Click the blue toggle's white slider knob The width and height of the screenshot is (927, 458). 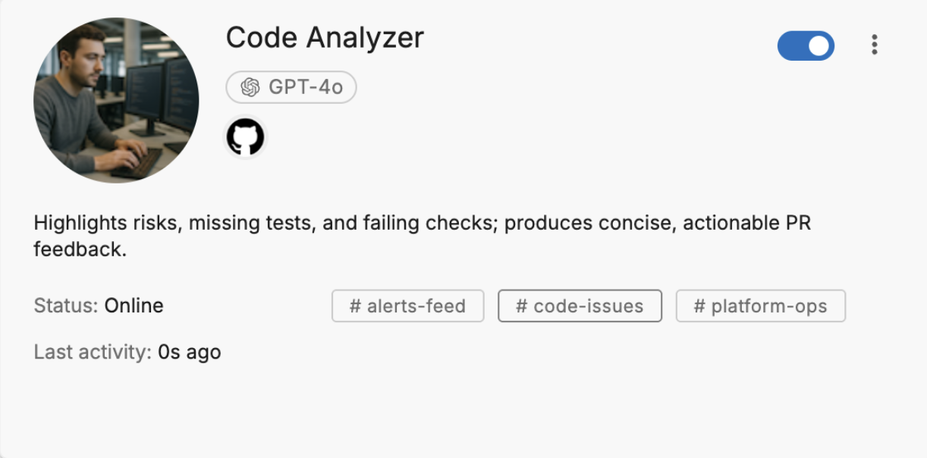tap(818, 45)
